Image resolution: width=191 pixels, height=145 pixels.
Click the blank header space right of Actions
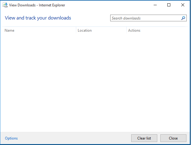(x=164, y=30)
